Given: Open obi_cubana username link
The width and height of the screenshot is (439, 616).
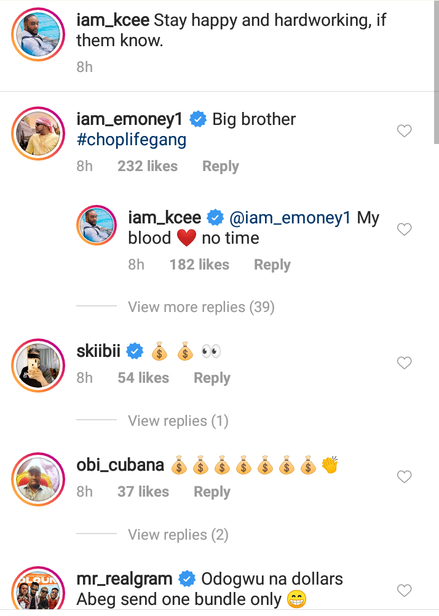Looking at the screenshot, I should [120, 465].
